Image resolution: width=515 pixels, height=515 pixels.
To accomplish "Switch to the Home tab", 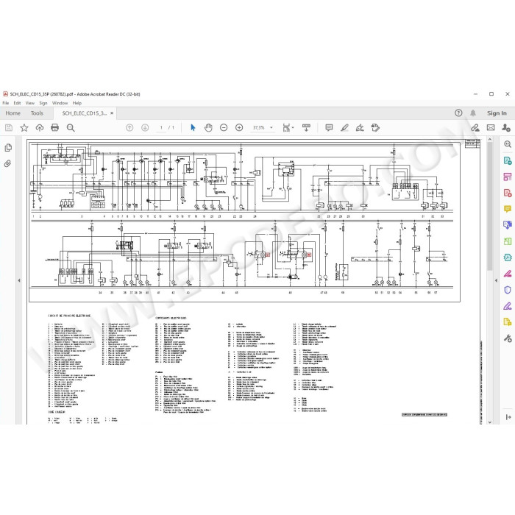I will (13, 113).
